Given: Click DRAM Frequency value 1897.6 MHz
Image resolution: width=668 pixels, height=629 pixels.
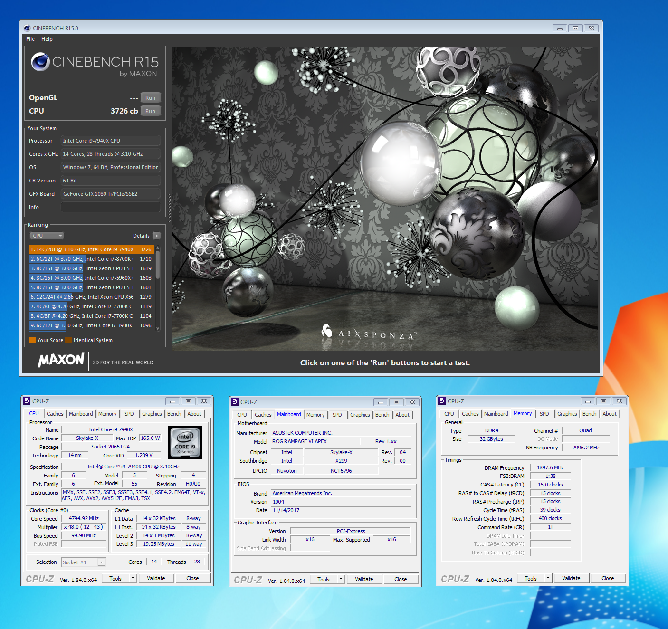Looking at the screenshot, I should point(550,467).
